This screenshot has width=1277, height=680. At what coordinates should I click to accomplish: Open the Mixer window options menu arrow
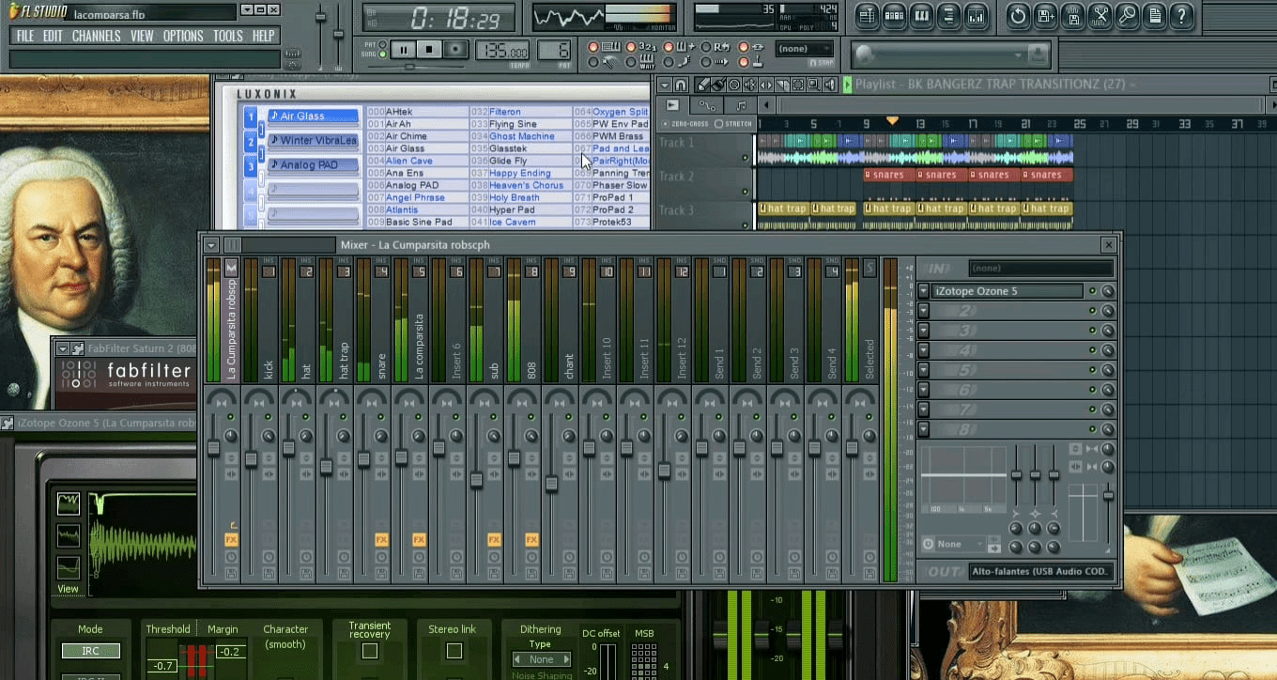[211, 245]
